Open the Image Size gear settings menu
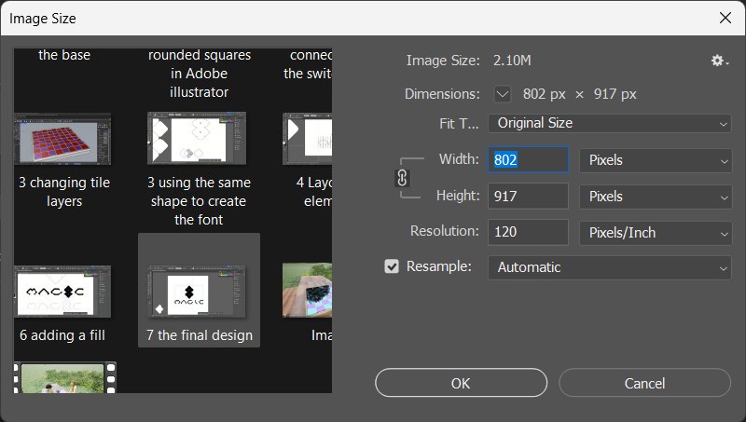The width and height of the screenshot is (746, 422). 718,61
